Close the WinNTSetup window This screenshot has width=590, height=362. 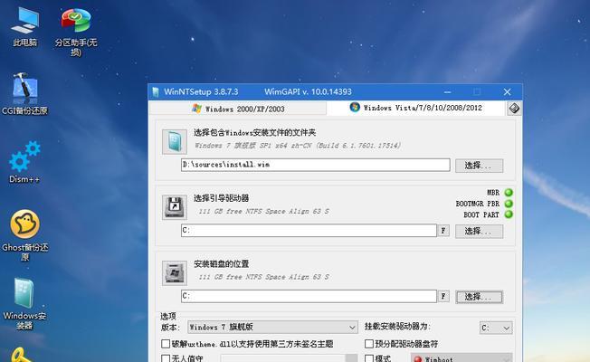tap(508, 91)
